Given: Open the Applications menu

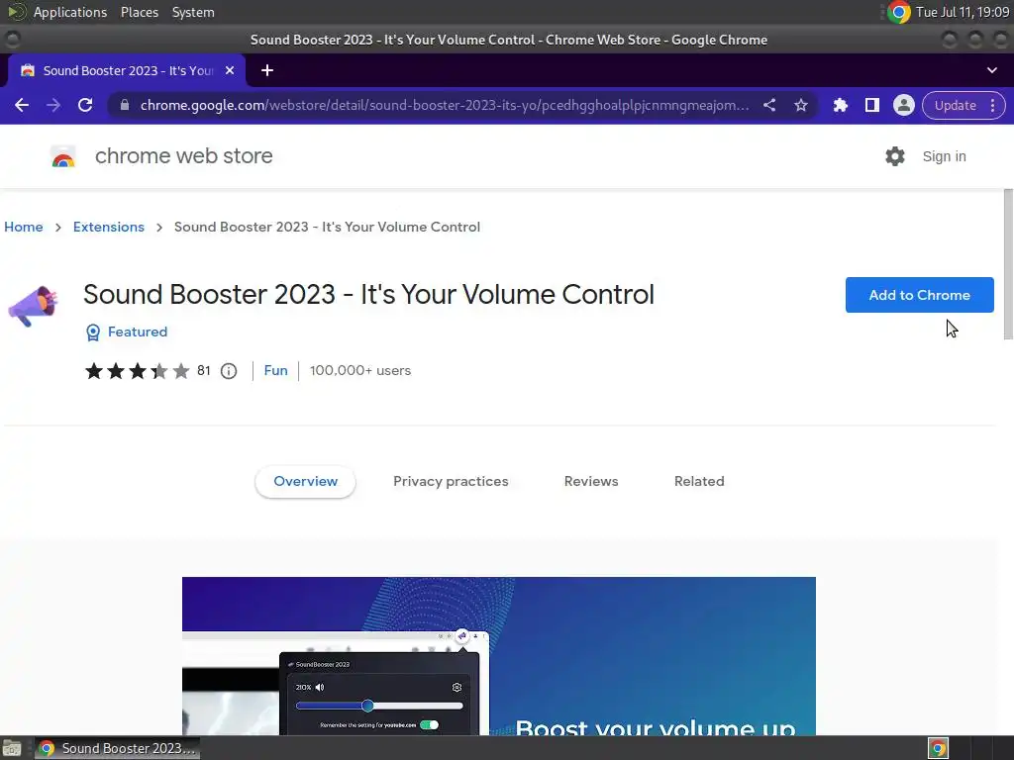Looking at the screenshot, I should pyautogui.click(x=70, y=12).
